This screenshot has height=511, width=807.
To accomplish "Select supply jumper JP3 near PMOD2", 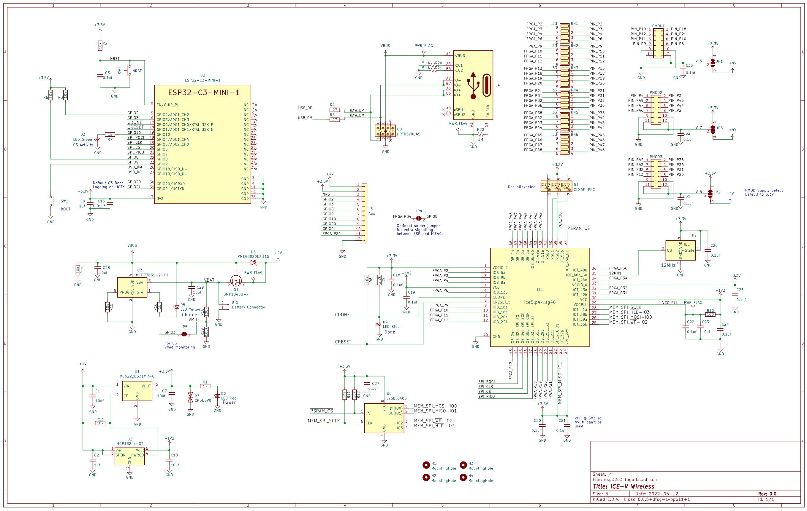I will click(713, 130).
